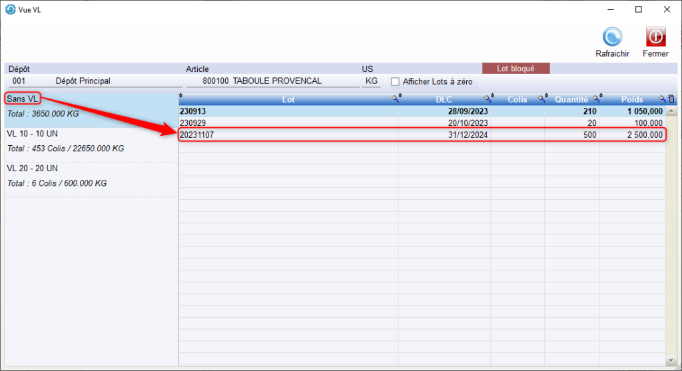
Task: Sort by the Lot column header
Action: click(288, 99)
